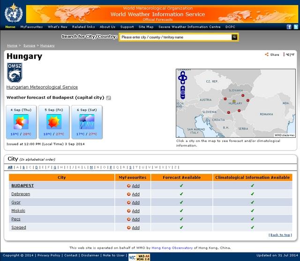Filter the city list by letter D
Screen dimensions: 300x261
pyautogui.click(x=37, y=167)
